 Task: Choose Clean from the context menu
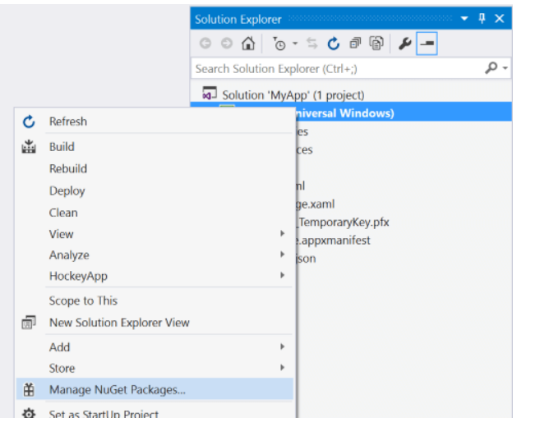tap(155, 213)
